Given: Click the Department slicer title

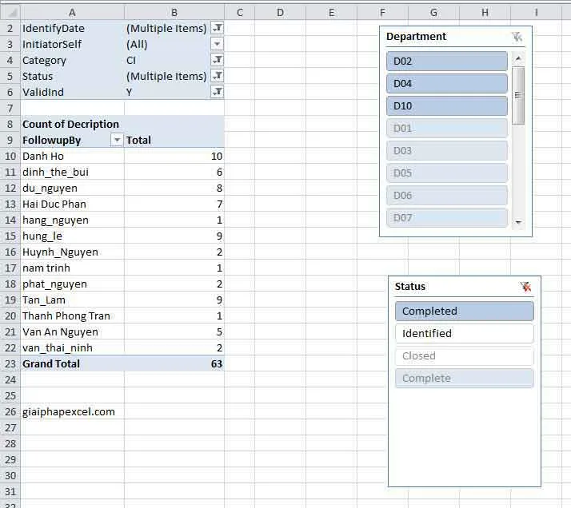Looking at the screenshot, I should (416, 37).
